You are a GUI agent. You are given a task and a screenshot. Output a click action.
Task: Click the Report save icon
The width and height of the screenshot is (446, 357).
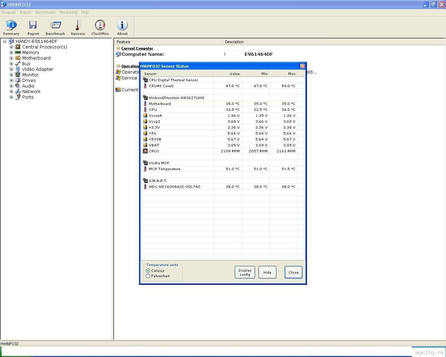click(33, 25)
